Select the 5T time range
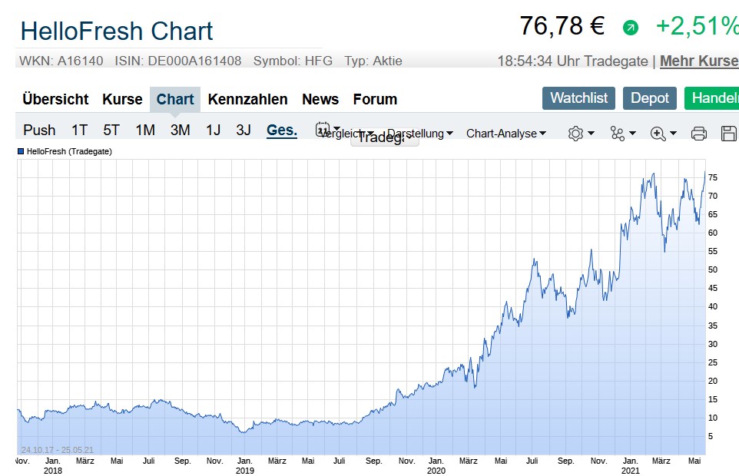 tap(111, 130)
